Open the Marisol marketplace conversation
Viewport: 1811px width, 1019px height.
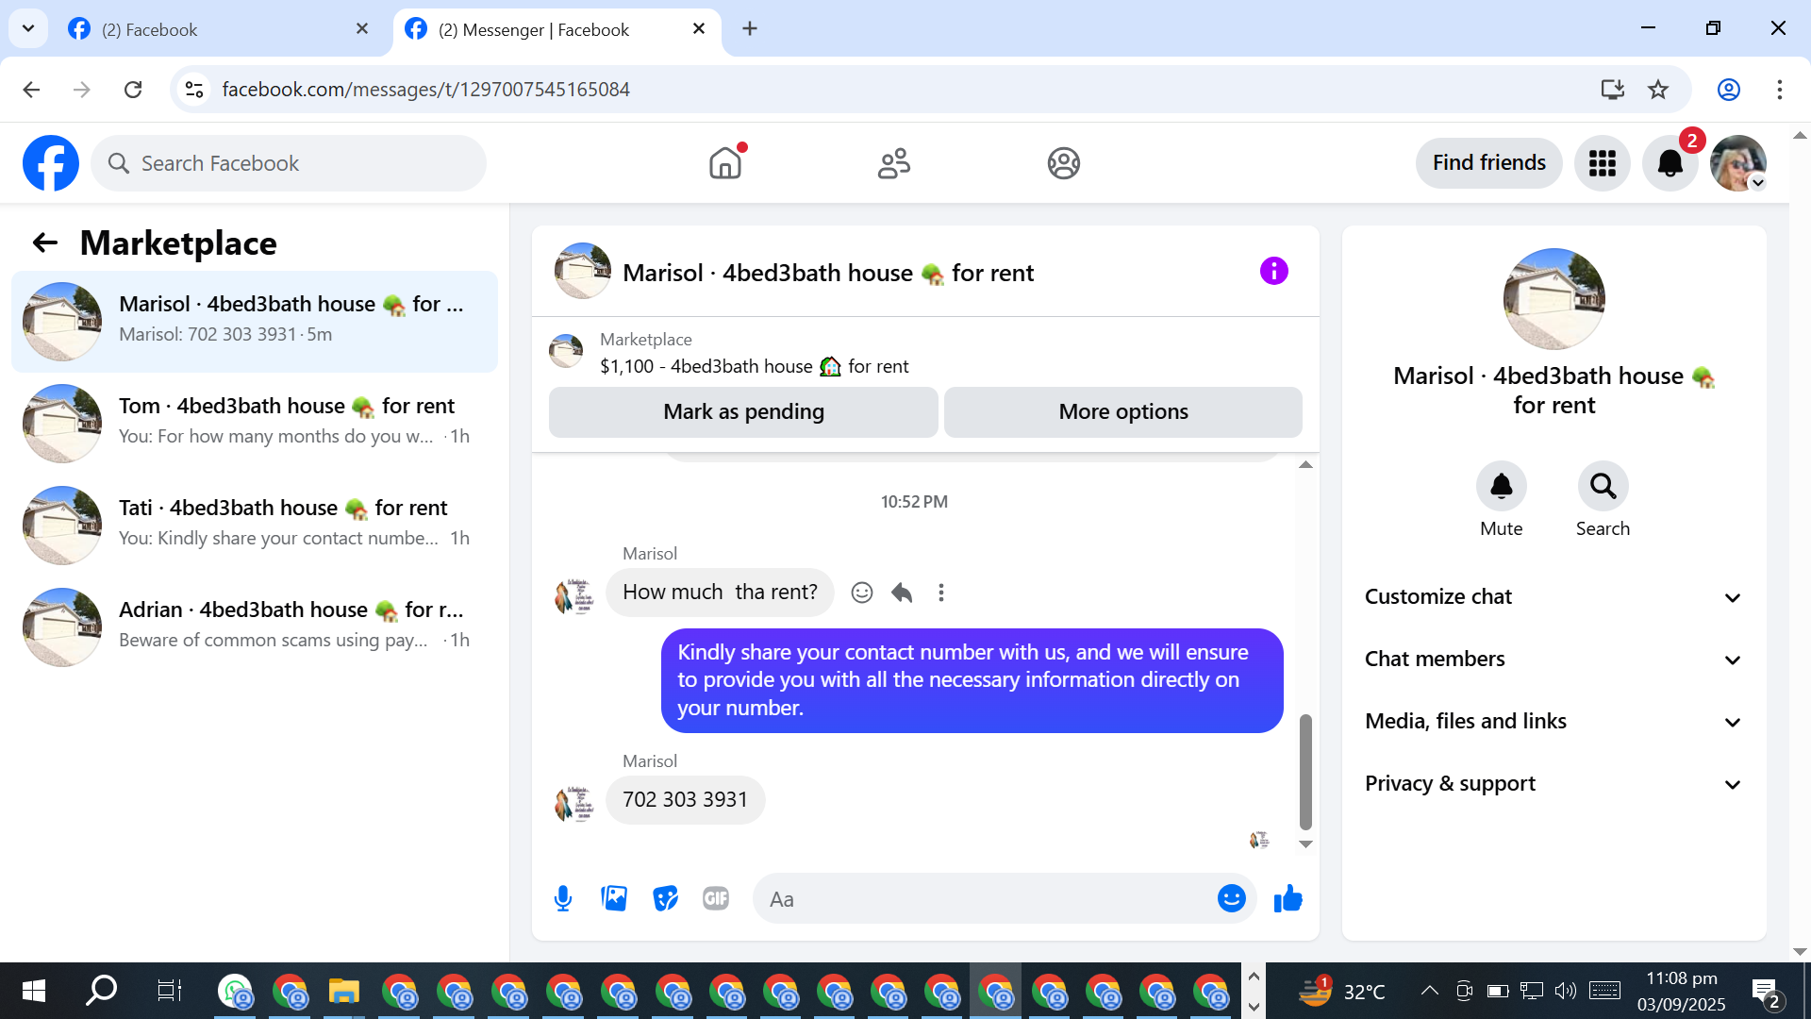coord(255,322)
